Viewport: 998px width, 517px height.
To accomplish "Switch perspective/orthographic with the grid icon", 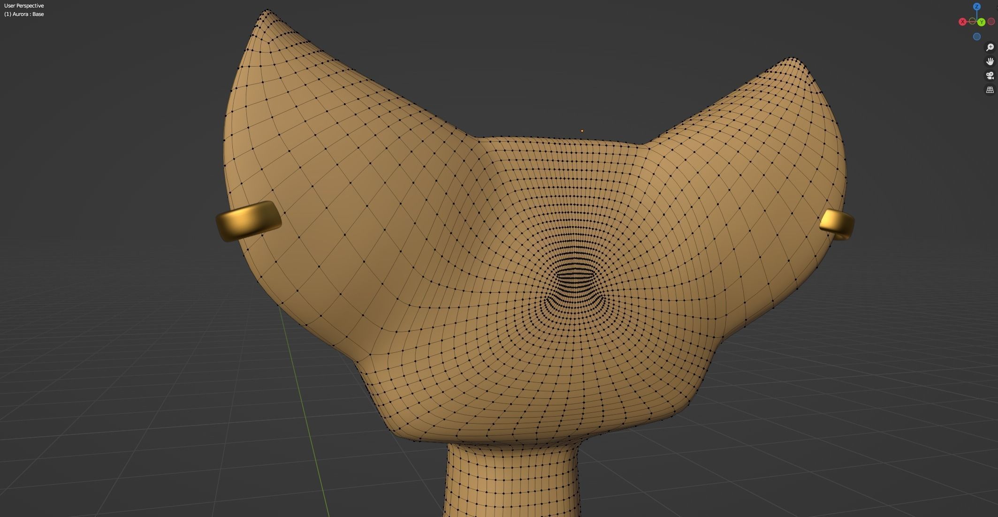I will pos(990,90).
